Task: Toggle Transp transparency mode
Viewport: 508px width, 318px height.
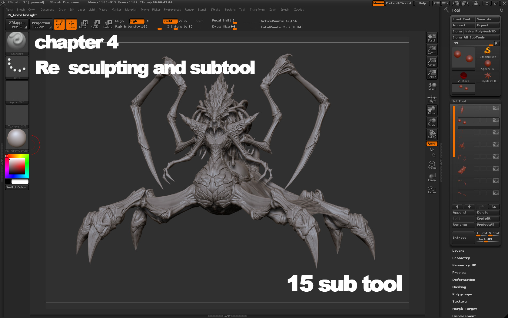Action: [x=432, y=177]
